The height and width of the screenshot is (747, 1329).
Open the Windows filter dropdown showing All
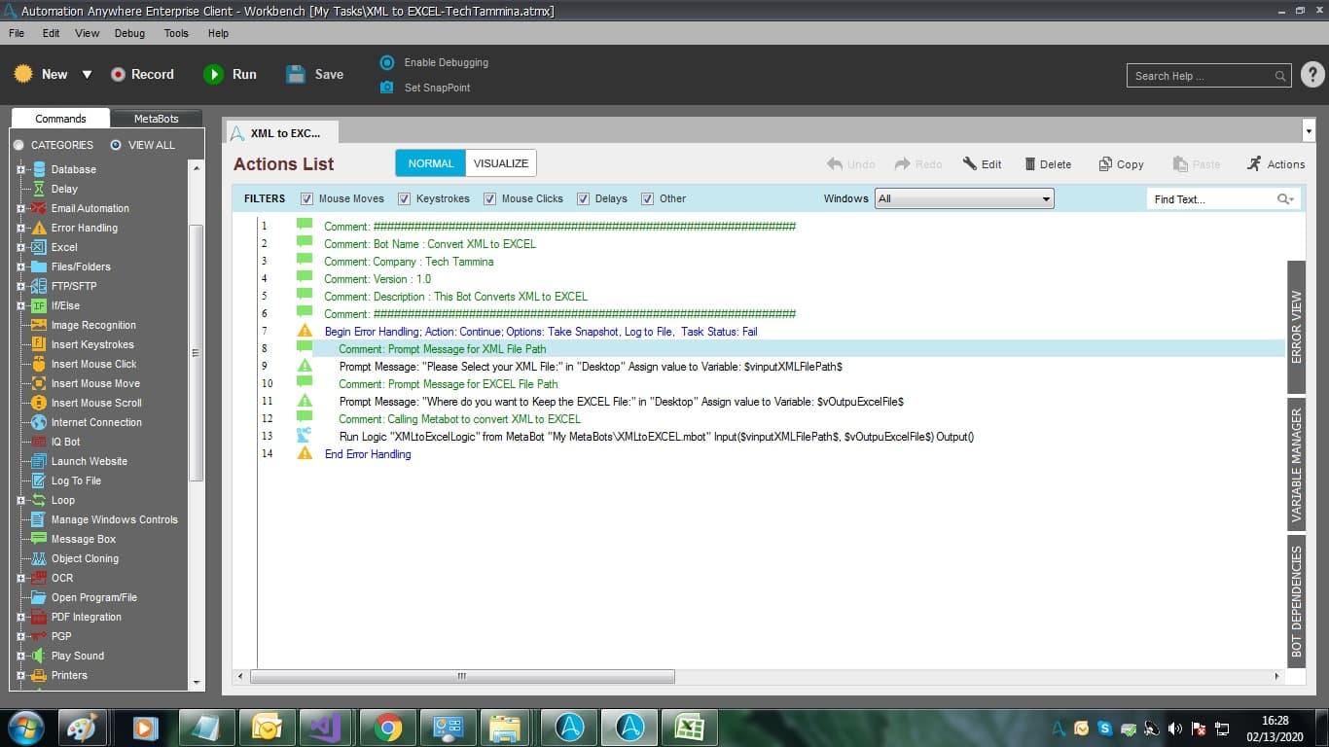coord(964,198)
